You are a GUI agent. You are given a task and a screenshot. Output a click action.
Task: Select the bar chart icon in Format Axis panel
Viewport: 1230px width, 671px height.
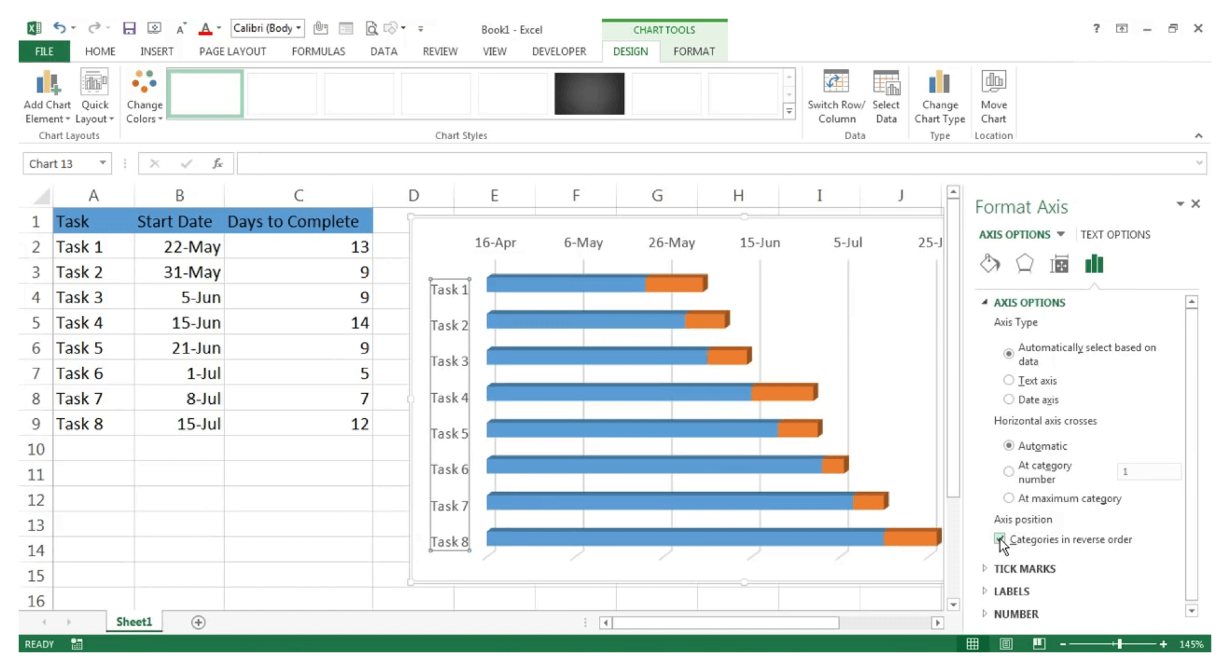(x=1095, y=265)
